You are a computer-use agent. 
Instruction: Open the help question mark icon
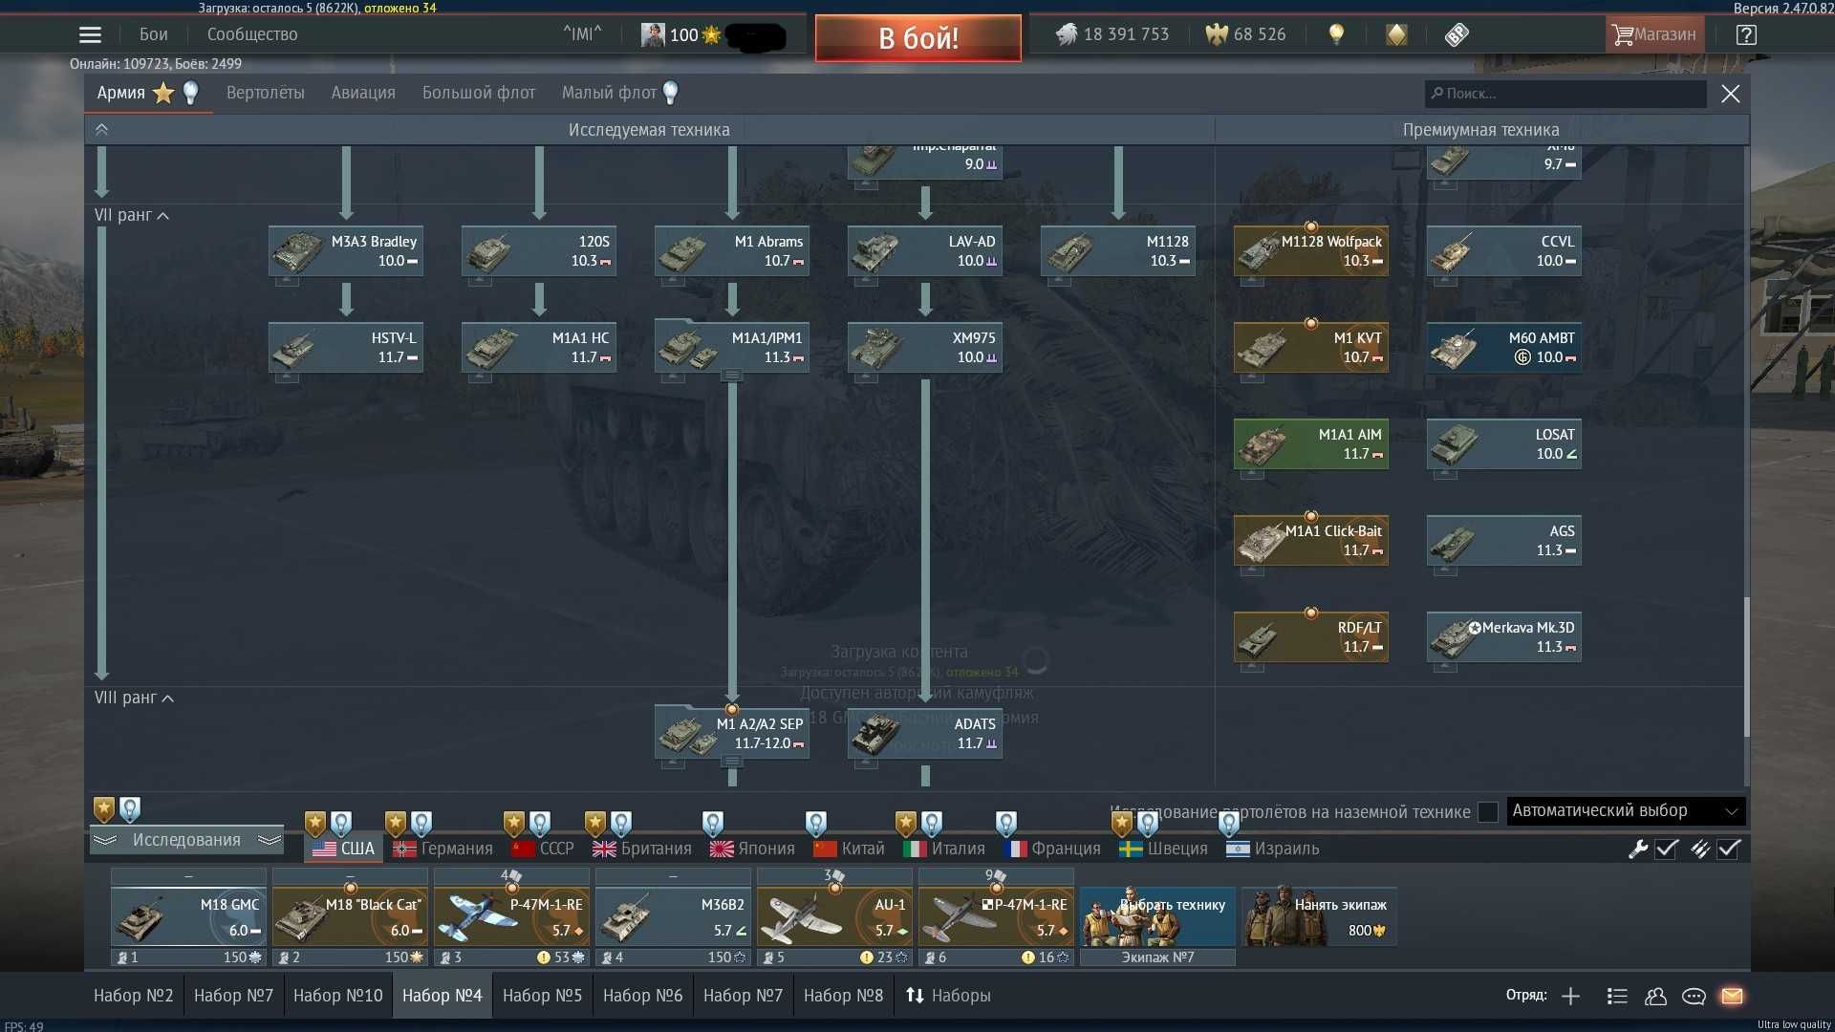point(1746,35)
